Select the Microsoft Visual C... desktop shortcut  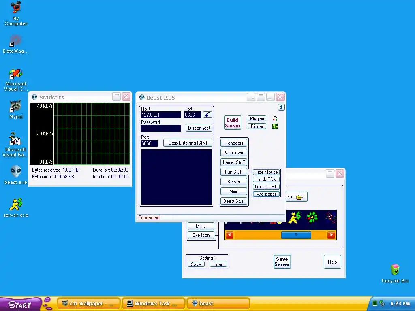click(16, 80)
